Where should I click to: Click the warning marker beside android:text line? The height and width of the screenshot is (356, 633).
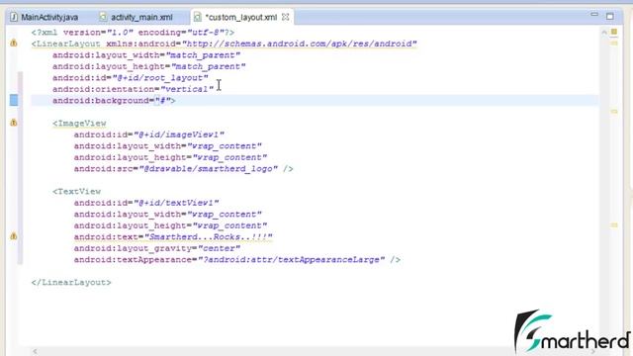tap(13, 236)
